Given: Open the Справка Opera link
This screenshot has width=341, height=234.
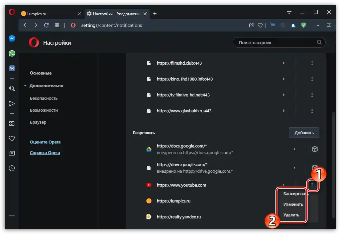Looking at the screenshot, I should click(x=45, y=153).
